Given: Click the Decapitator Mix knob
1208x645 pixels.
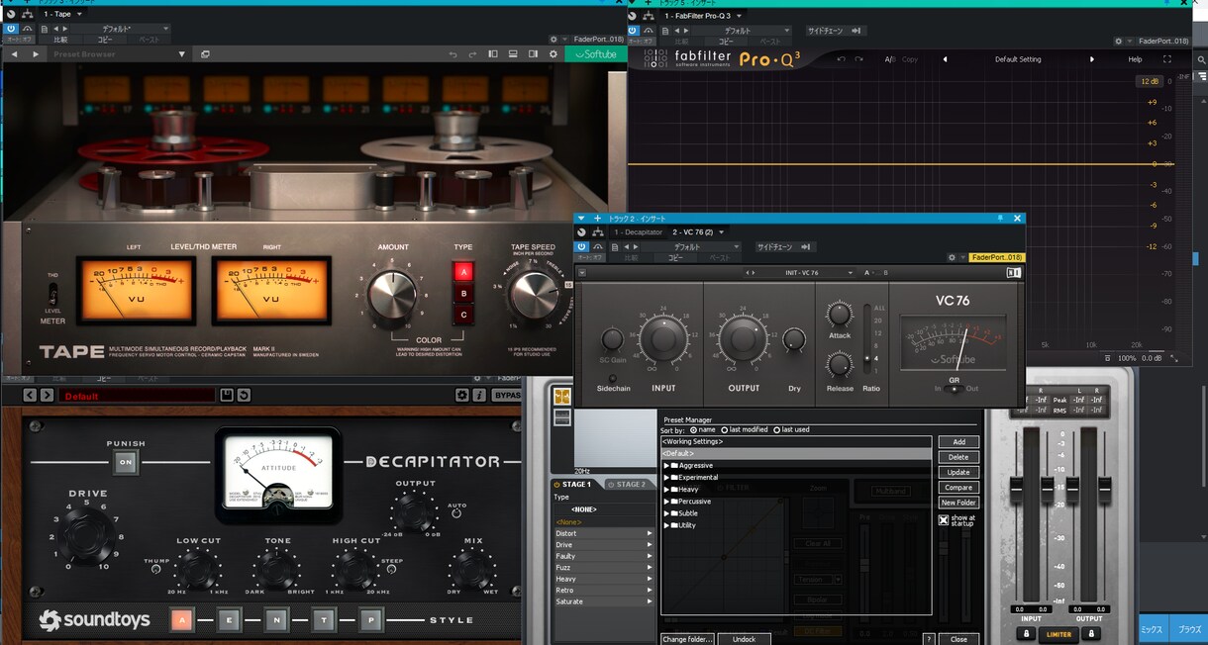Looking at the screenshot, I should (471, 569).
